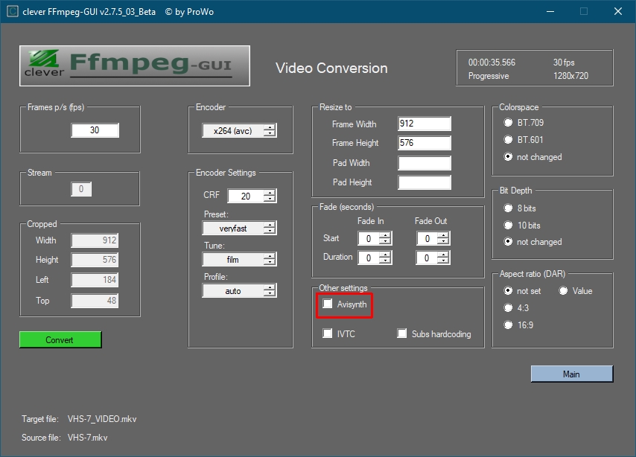Enable Subs hardcoding checkbox
The width and height of the screenshot is (636, 457).
[402, 333]
